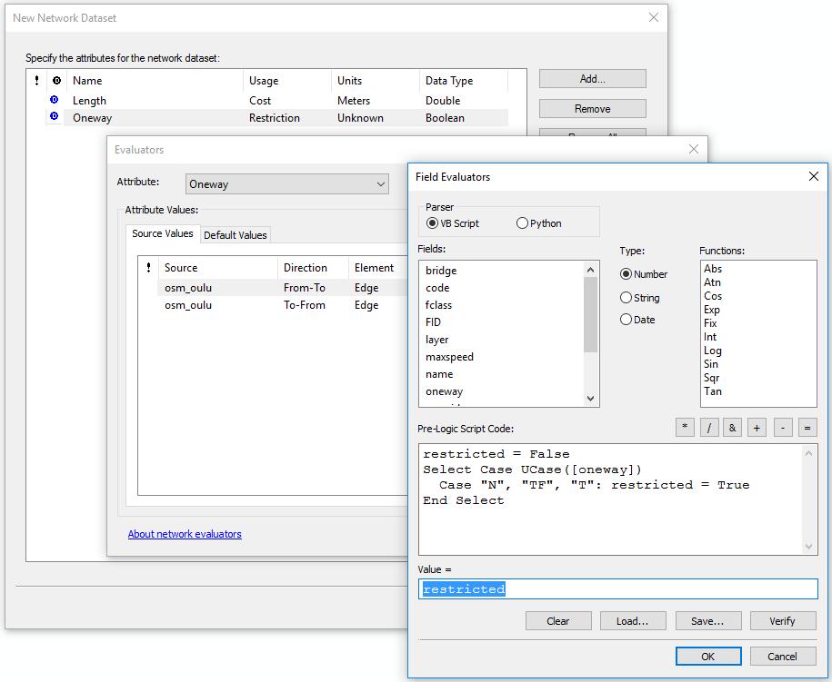Click the Fields list scrollbar thumb
Viewport: 832px width, 682px height.
590,315
